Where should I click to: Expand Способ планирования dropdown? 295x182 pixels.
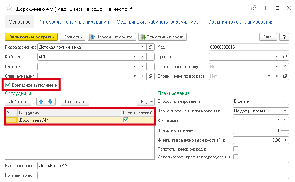(285, 102)
